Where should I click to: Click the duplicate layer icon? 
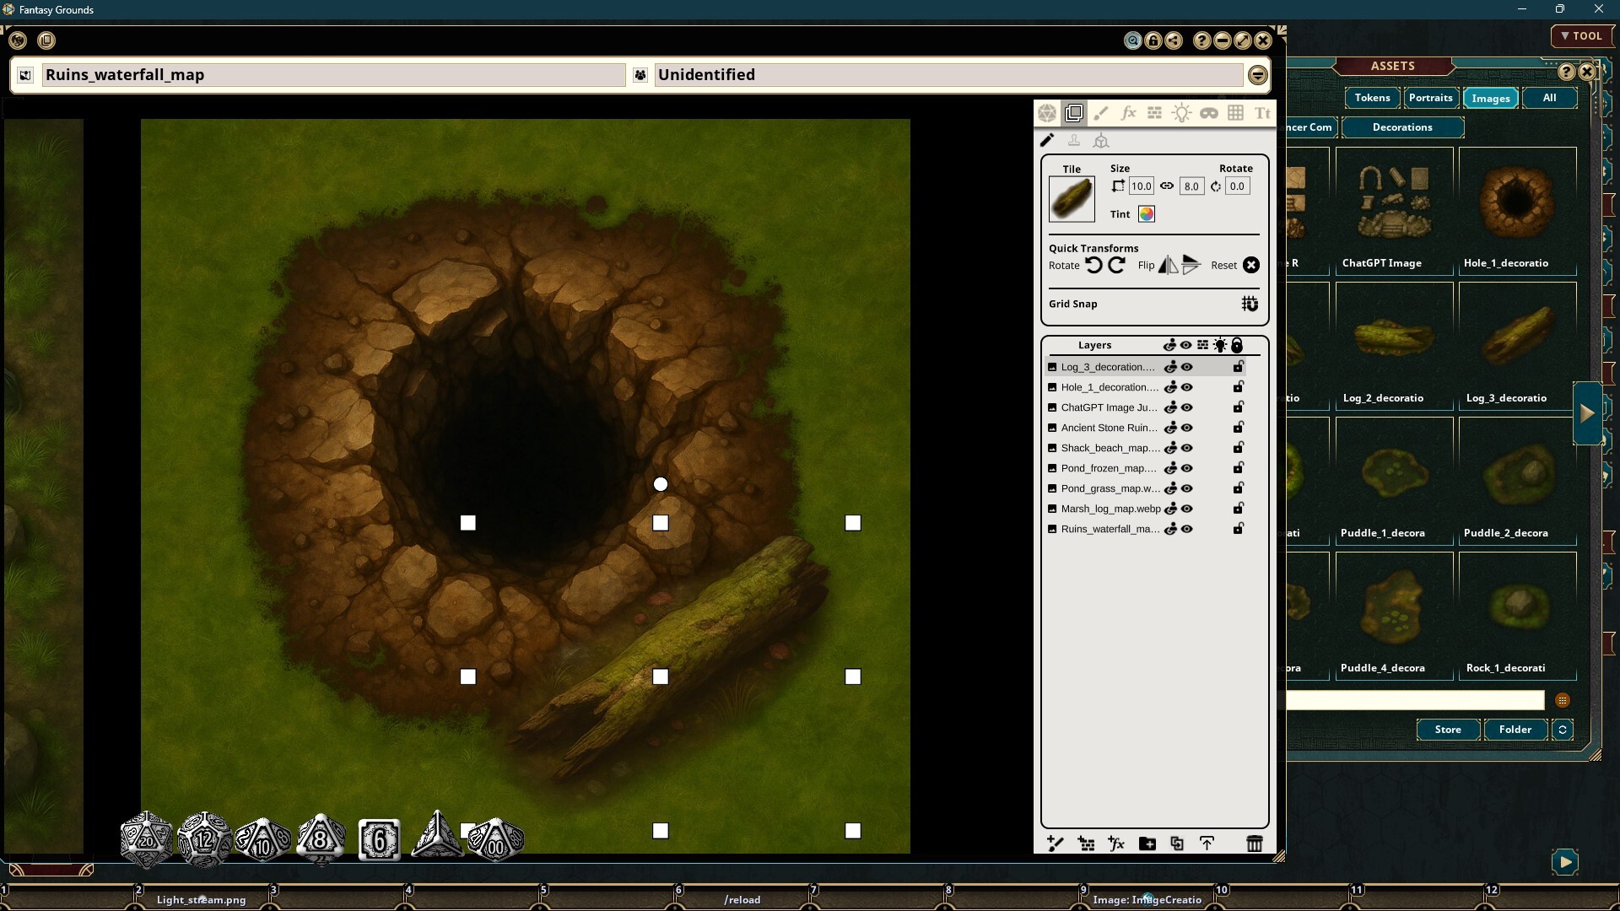coord(1177,844)
